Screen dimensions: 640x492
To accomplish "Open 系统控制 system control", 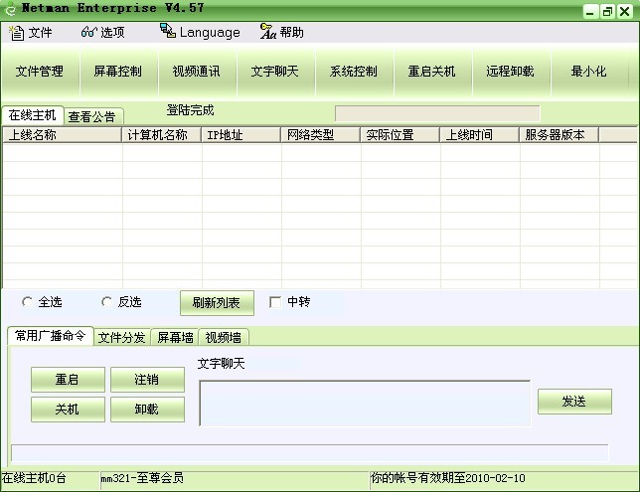I will (354, 72).
